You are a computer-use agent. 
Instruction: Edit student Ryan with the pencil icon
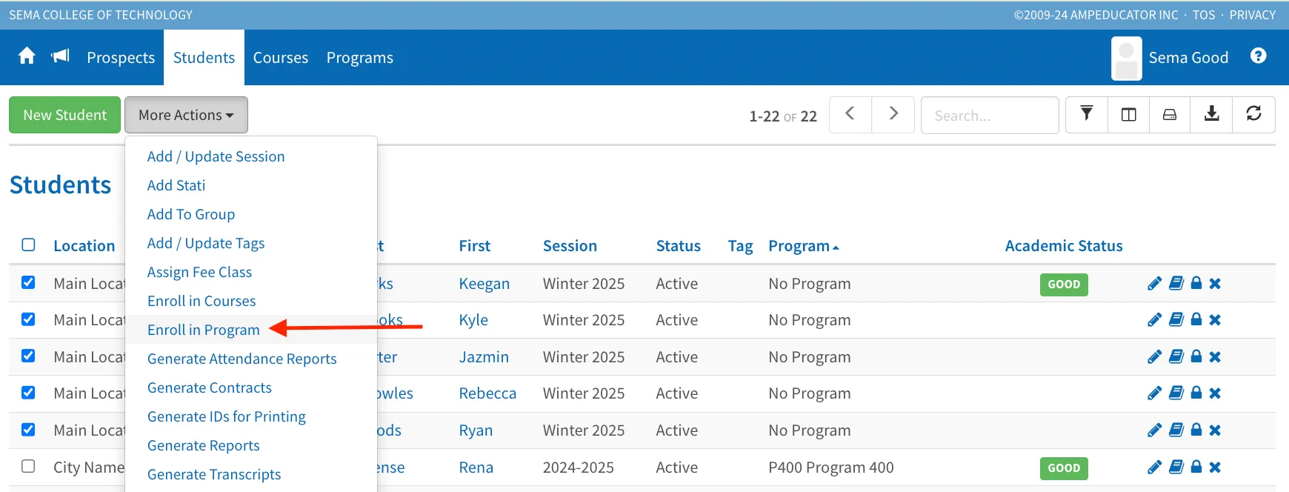tap(1154, 430)
